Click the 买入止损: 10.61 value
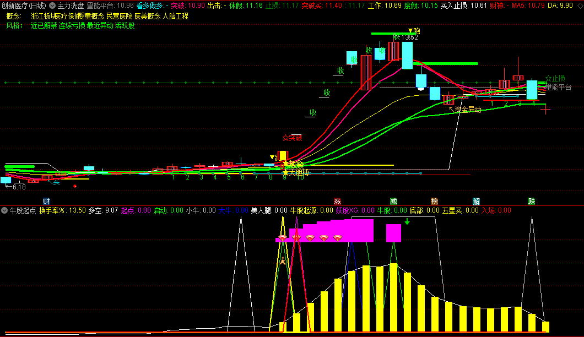Image resolution: width=584 pixels, height=337 pixels. (x=464, y=6)
